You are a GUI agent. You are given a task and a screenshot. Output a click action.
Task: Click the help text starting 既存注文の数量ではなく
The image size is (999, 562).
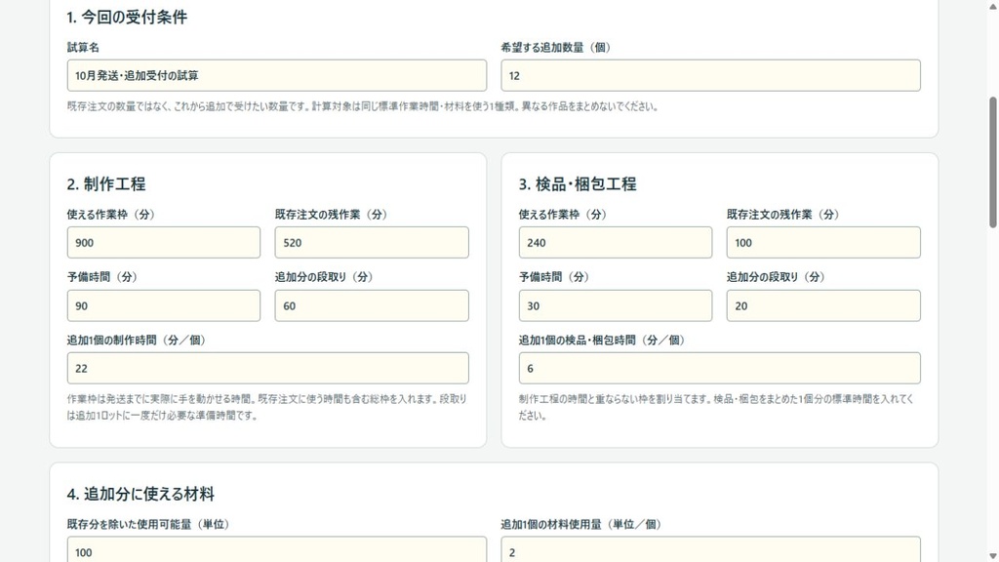pyautogui.click(x=363, y=106)
